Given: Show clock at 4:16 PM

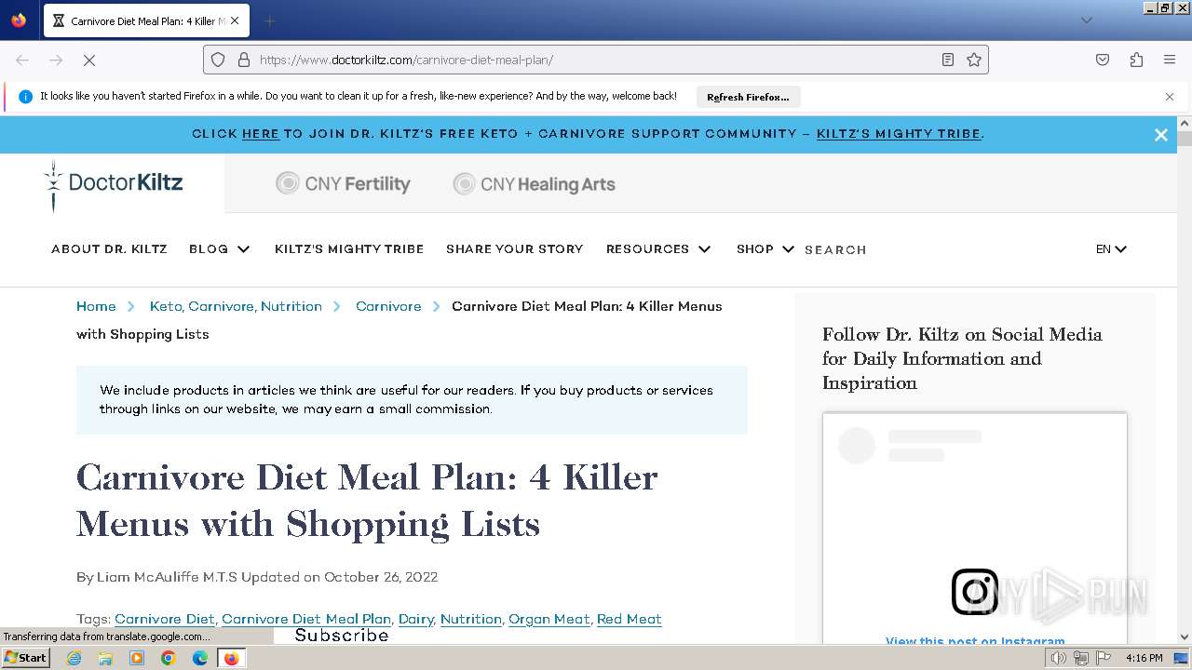Looking at the screenshot, I should (x=1145, y=658).
